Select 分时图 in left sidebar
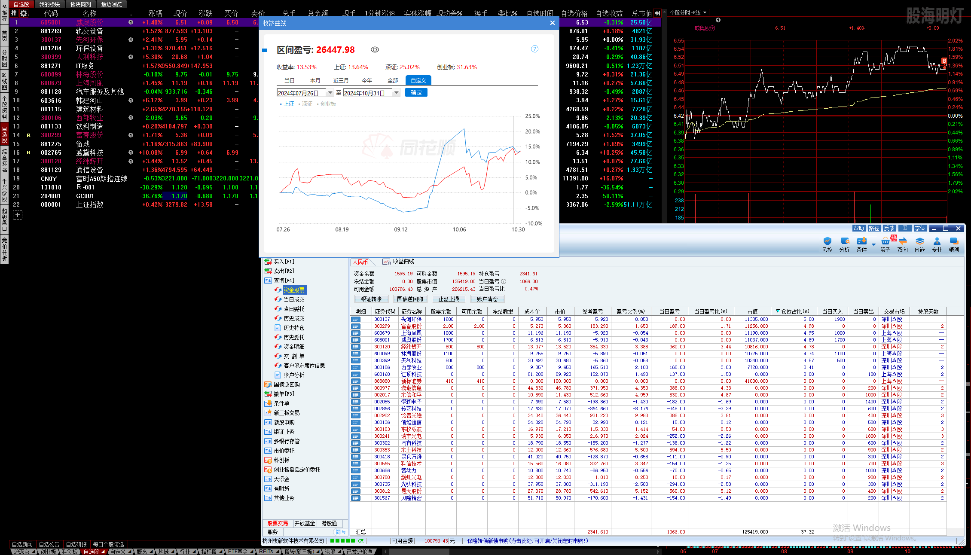The width and height of the screenshot is (971, 555). point(4,58)
